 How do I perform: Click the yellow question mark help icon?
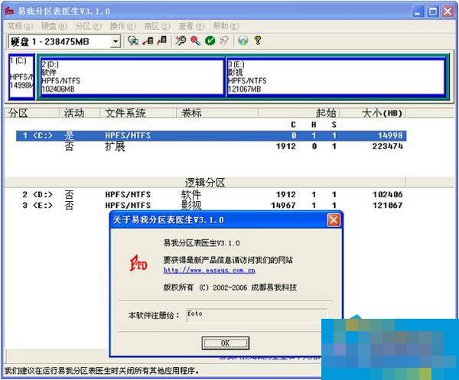pyautogui.click(x=258, y=41)
